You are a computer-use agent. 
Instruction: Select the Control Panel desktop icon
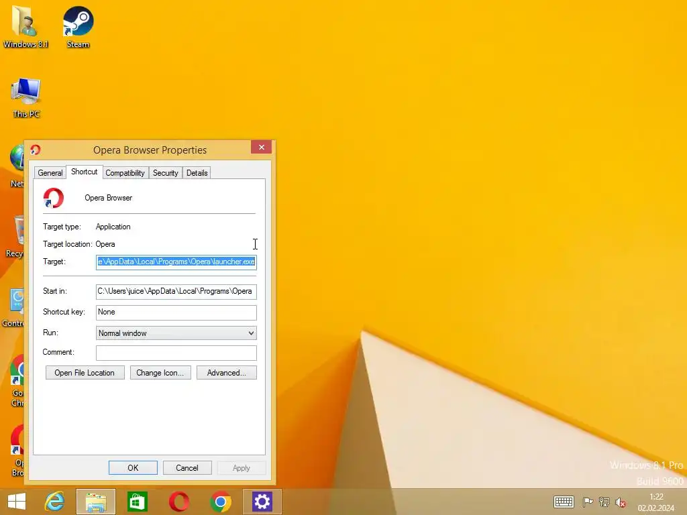pyautogui.click(x=13, y=307)
